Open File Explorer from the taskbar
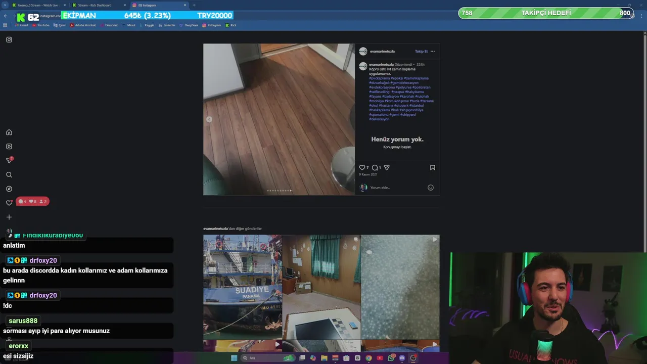The height and width of the screenshot is (364, 647). coord(324,358)
